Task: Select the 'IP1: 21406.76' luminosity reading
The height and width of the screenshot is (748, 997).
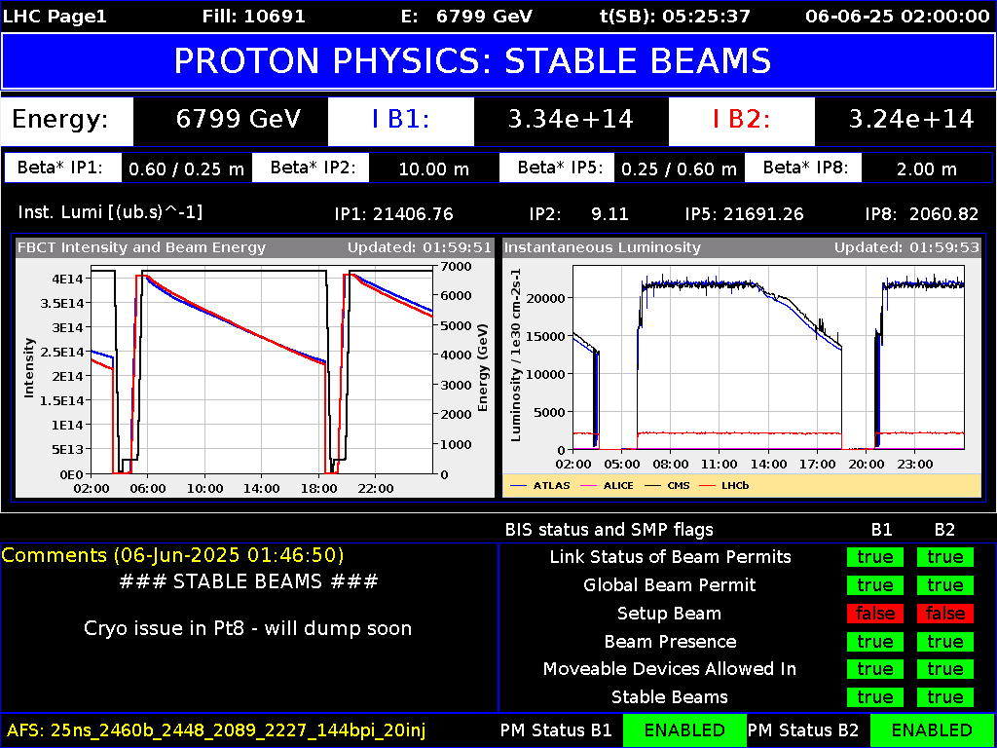Action: coord(393,213)
